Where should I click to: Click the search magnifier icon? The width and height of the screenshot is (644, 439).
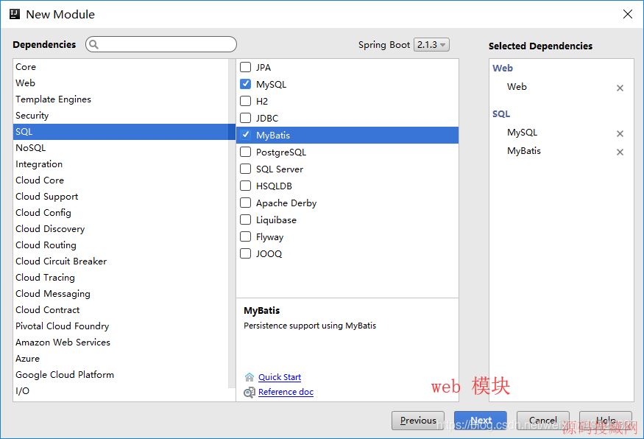[93, 45]
